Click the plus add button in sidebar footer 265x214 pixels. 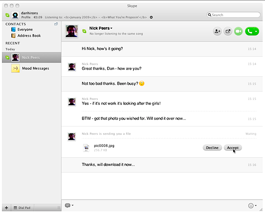tap(7, 208)
